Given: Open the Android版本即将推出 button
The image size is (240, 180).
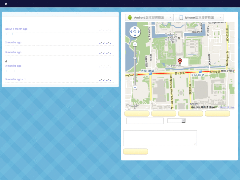Looking at the screenshot, I should (x=149, y=18).
